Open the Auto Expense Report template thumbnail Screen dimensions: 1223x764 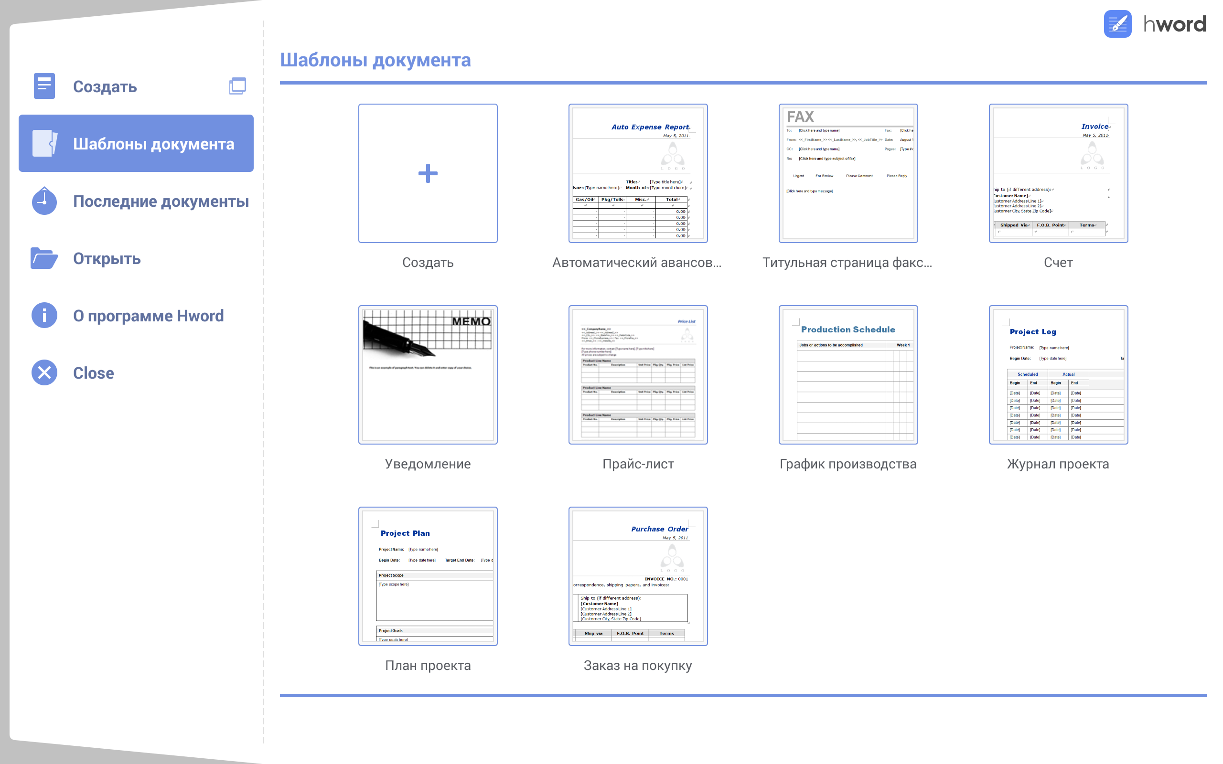click(x=638, y=173)
